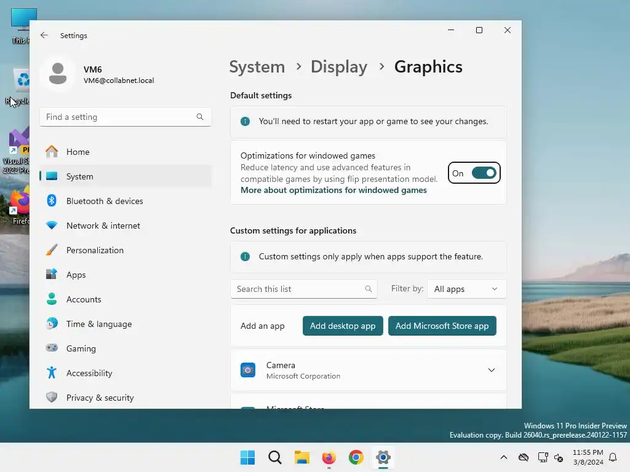Click the Network wifi icon
The image size is (630, 472).
click(x=52, y=225)
